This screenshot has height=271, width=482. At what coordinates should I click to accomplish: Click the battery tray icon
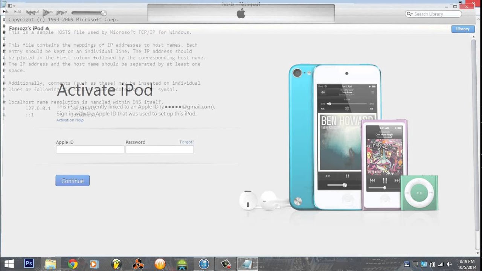(432, 264)
